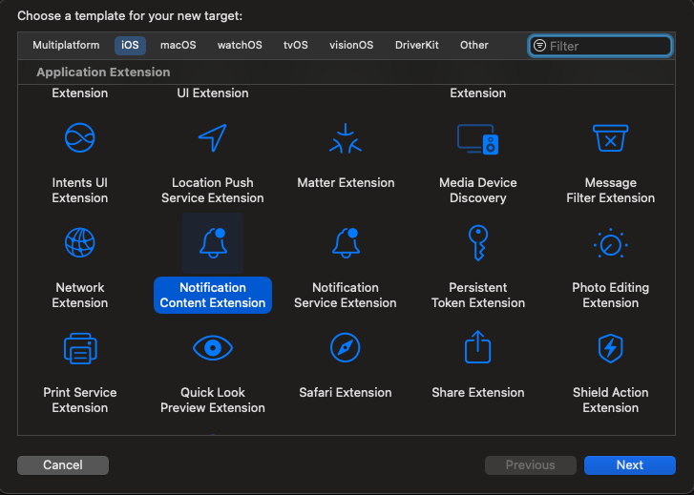Select the Intents UI Extension icon
Image resolution: width=694 pixels, height=495 pixels.
pyautogui.click(x=79, y=138)
